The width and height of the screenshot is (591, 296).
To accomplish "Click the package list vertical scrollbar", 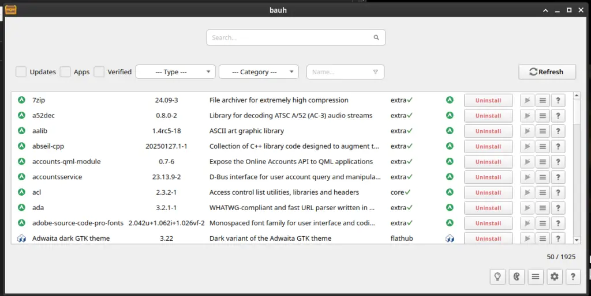I will pyautogui.click(x=577, y=167).
